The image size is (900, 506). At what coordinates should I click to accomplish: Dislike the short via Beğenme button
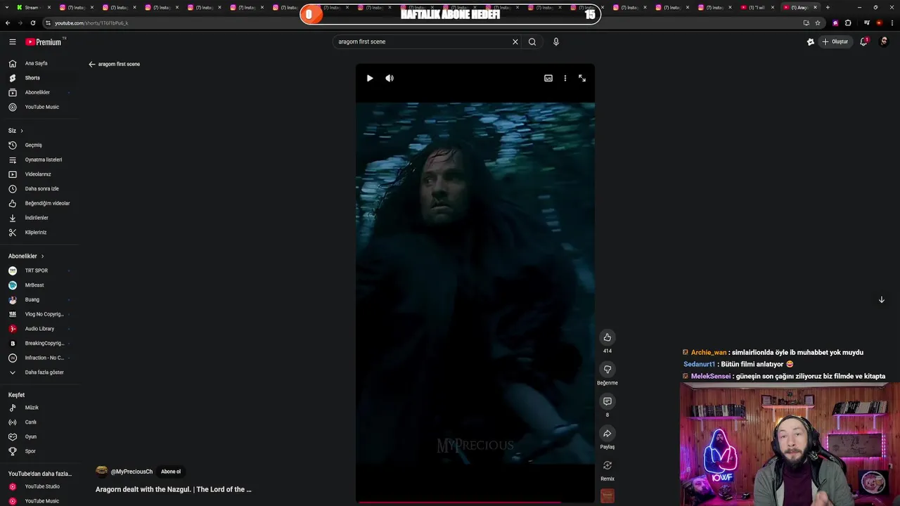(607, 370)
